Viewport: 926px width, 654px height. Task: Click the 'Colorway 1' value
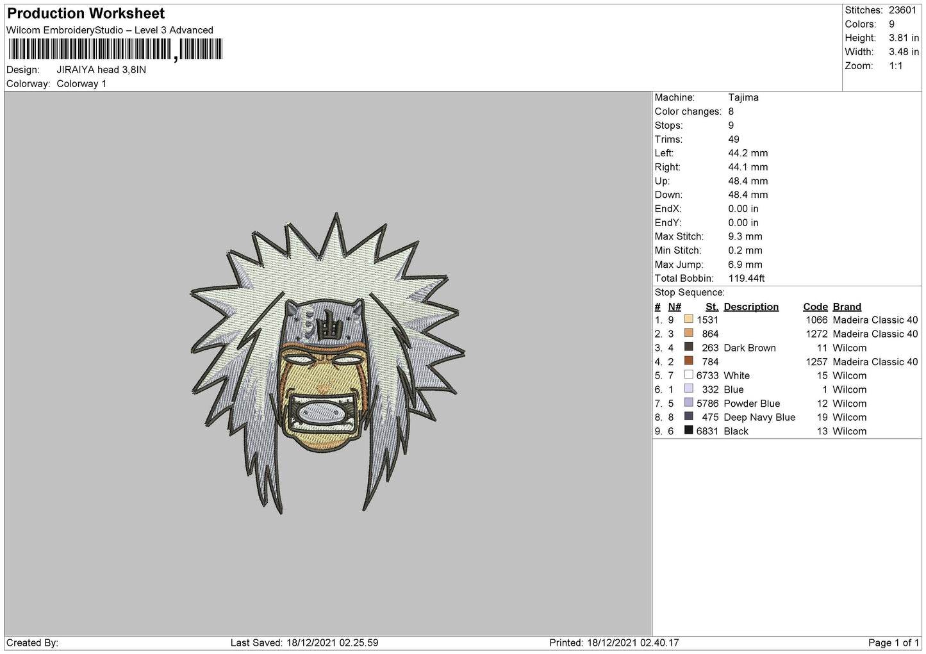click(x=81, y=84)
